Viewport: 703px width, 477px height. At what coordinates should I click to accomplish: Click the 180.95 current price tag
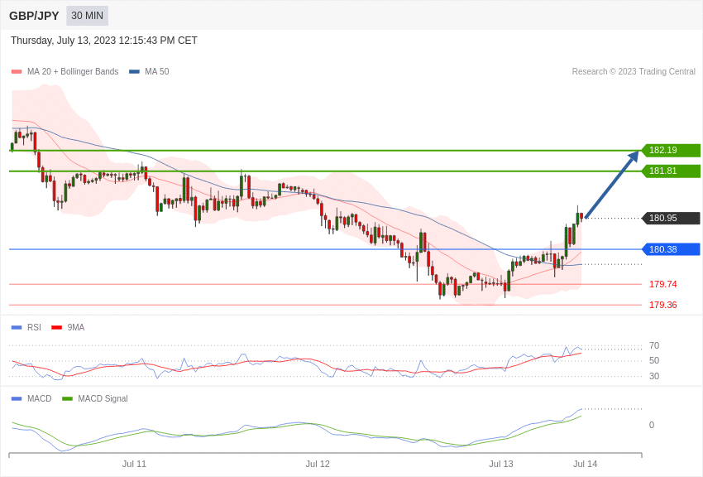coord(671,218)
